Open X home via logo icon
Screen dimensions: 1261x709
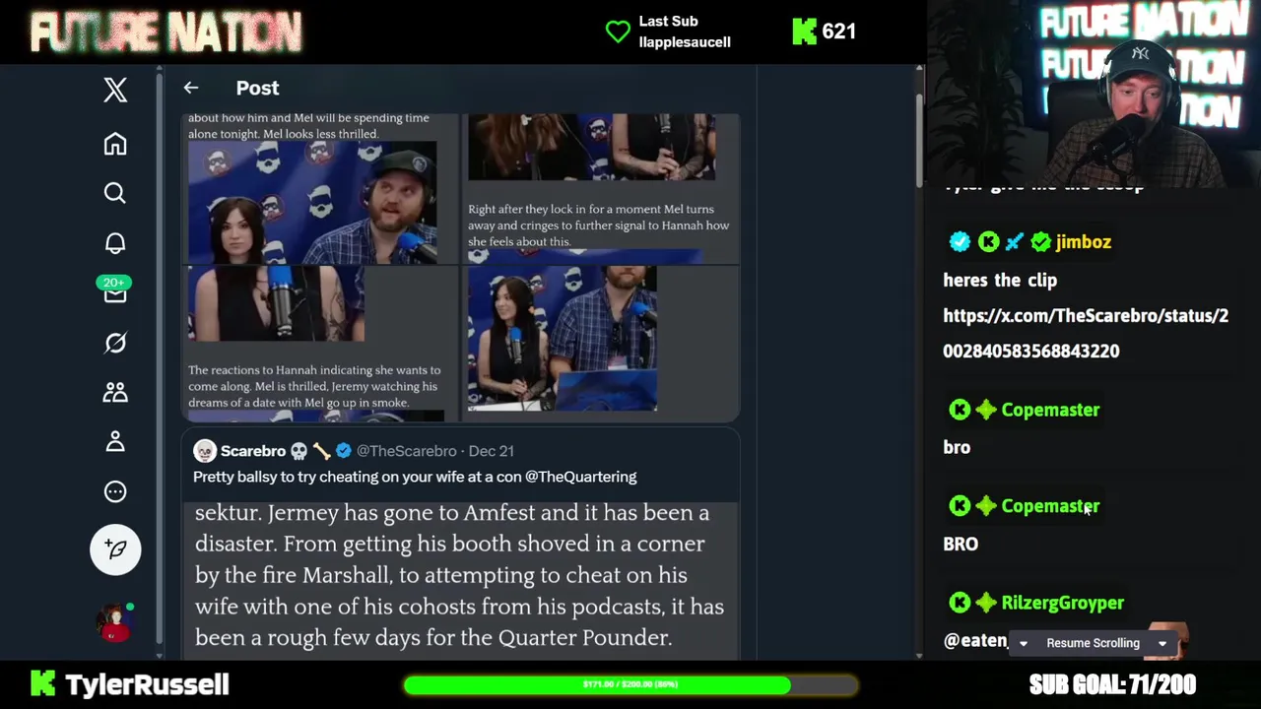point(115,90)
